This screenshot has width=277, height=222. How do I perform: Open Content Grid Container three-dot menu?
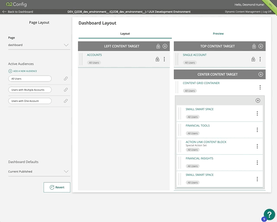coord(260,87)
